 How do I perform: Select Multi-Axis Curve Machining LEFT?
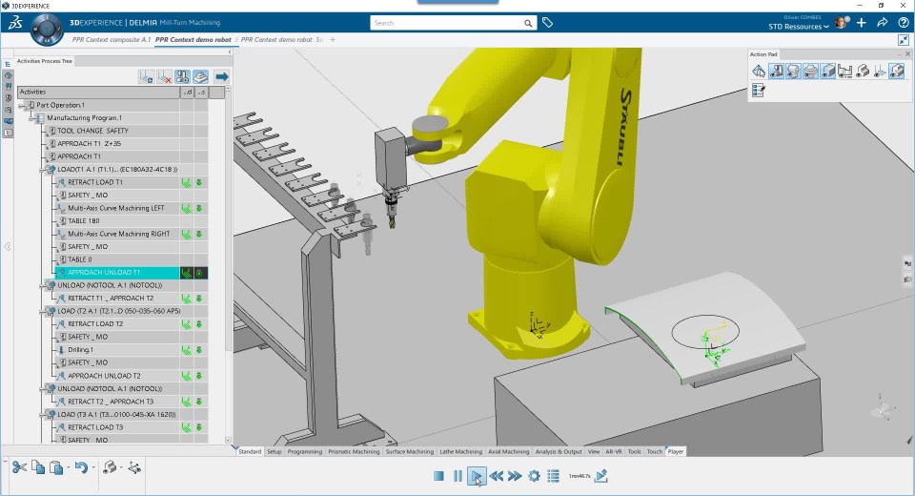point(116,208)
